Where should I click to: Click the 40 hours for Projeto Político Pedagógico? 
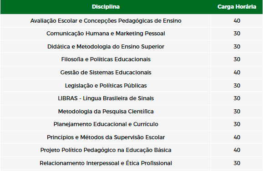click(x=237, y=150)
